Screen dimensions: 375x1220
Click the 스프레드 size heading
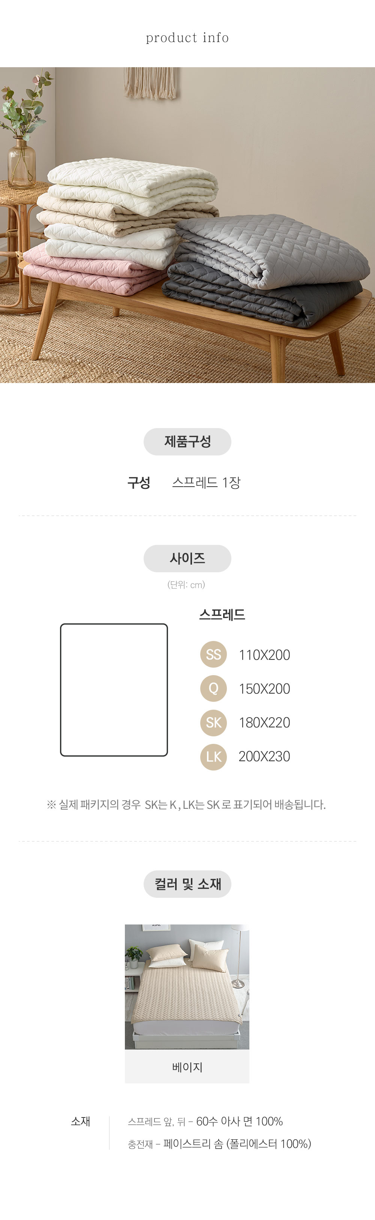pos(222,614)
